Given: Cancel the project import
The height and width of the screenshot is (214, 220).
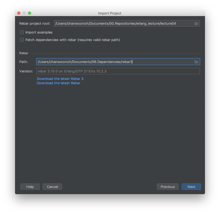Looking at the screenshot, I should (x=52, y=187).
